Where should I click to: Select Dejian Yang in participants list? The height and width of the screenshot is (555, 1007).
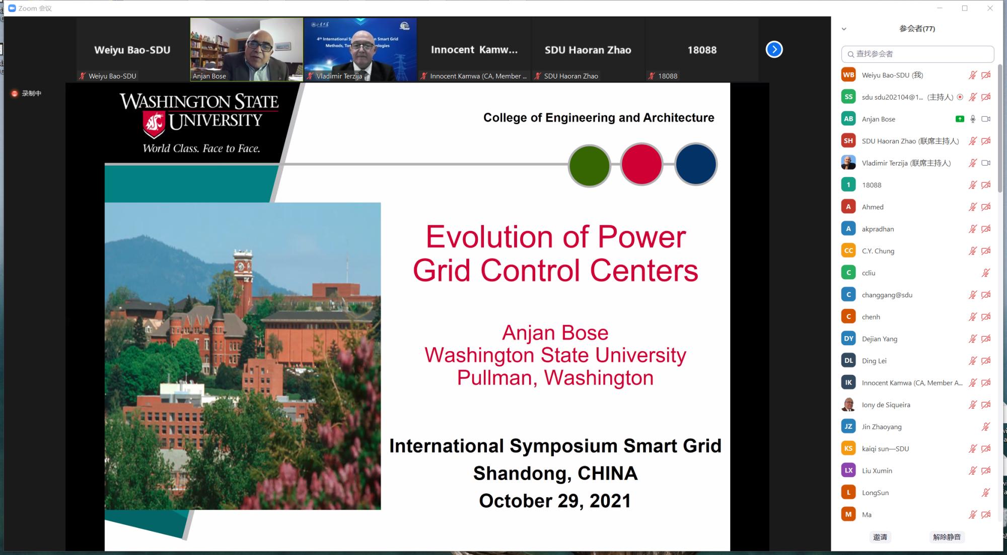(879, 339)
